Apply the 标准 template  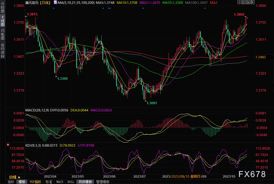click(x=49, y=182)
